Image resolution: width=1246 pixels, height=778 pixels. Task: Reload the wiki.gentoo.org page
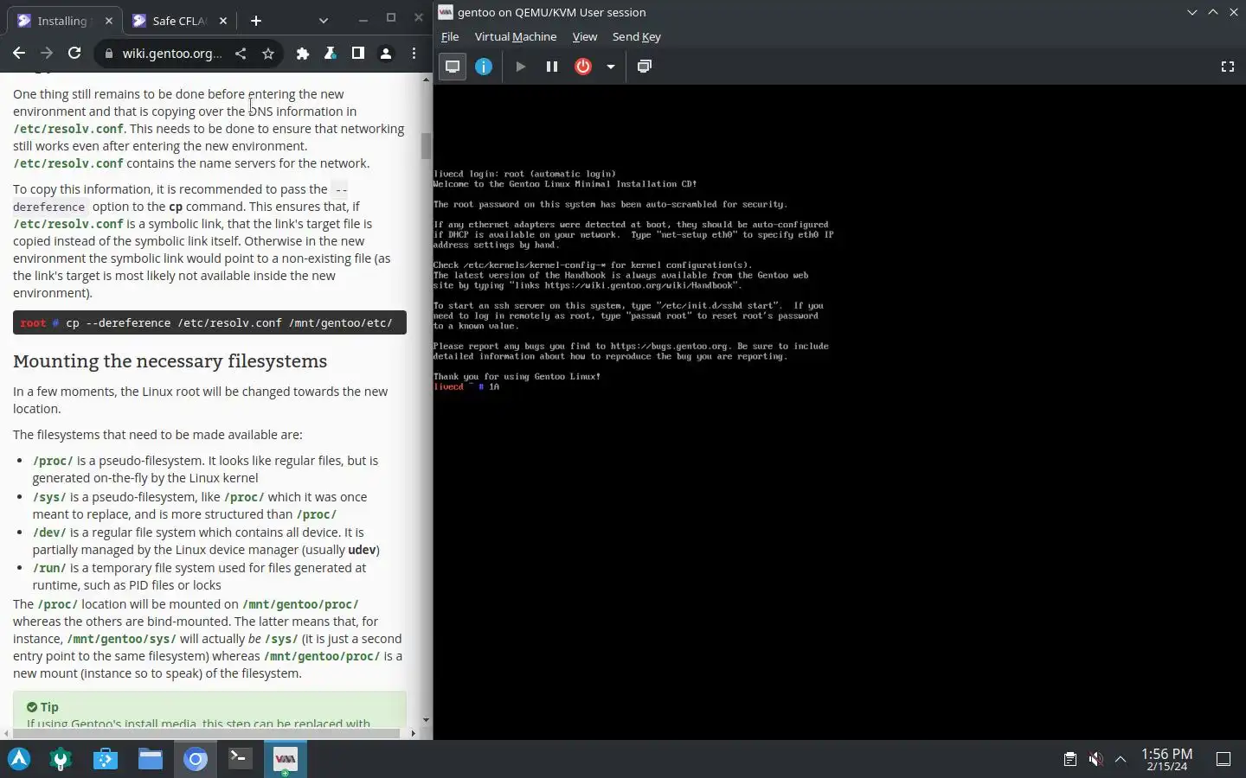point(74,54)
